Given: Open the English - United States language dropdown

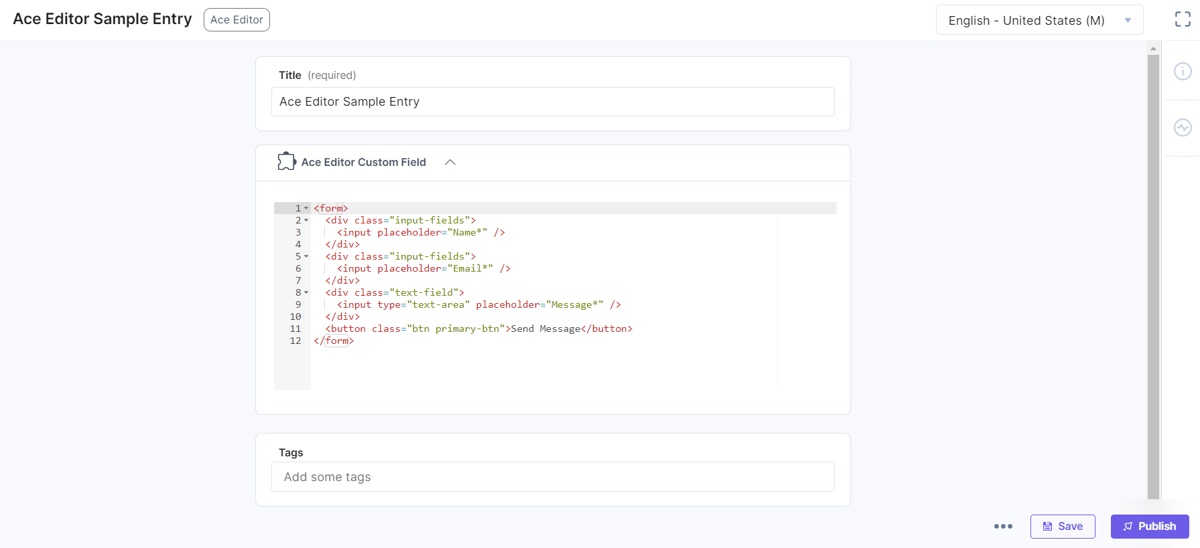Looking at the screenshot, I should point(1039,21).
